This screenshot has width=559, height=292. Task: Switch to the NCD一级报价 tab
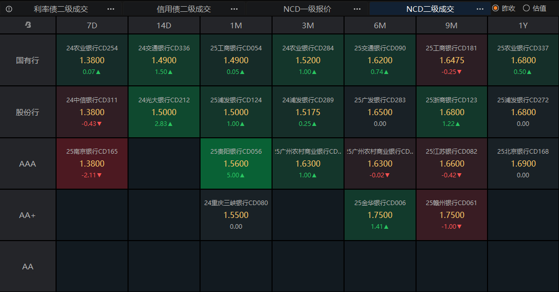point(308,9)
